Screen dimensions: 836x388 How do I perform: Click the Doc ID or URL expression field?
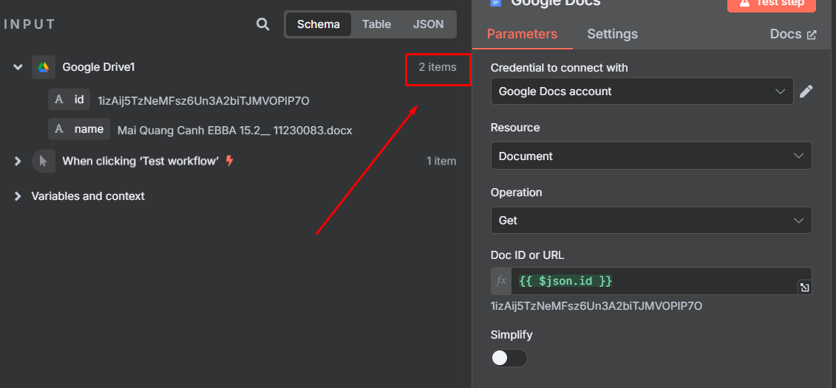point(653,281)
